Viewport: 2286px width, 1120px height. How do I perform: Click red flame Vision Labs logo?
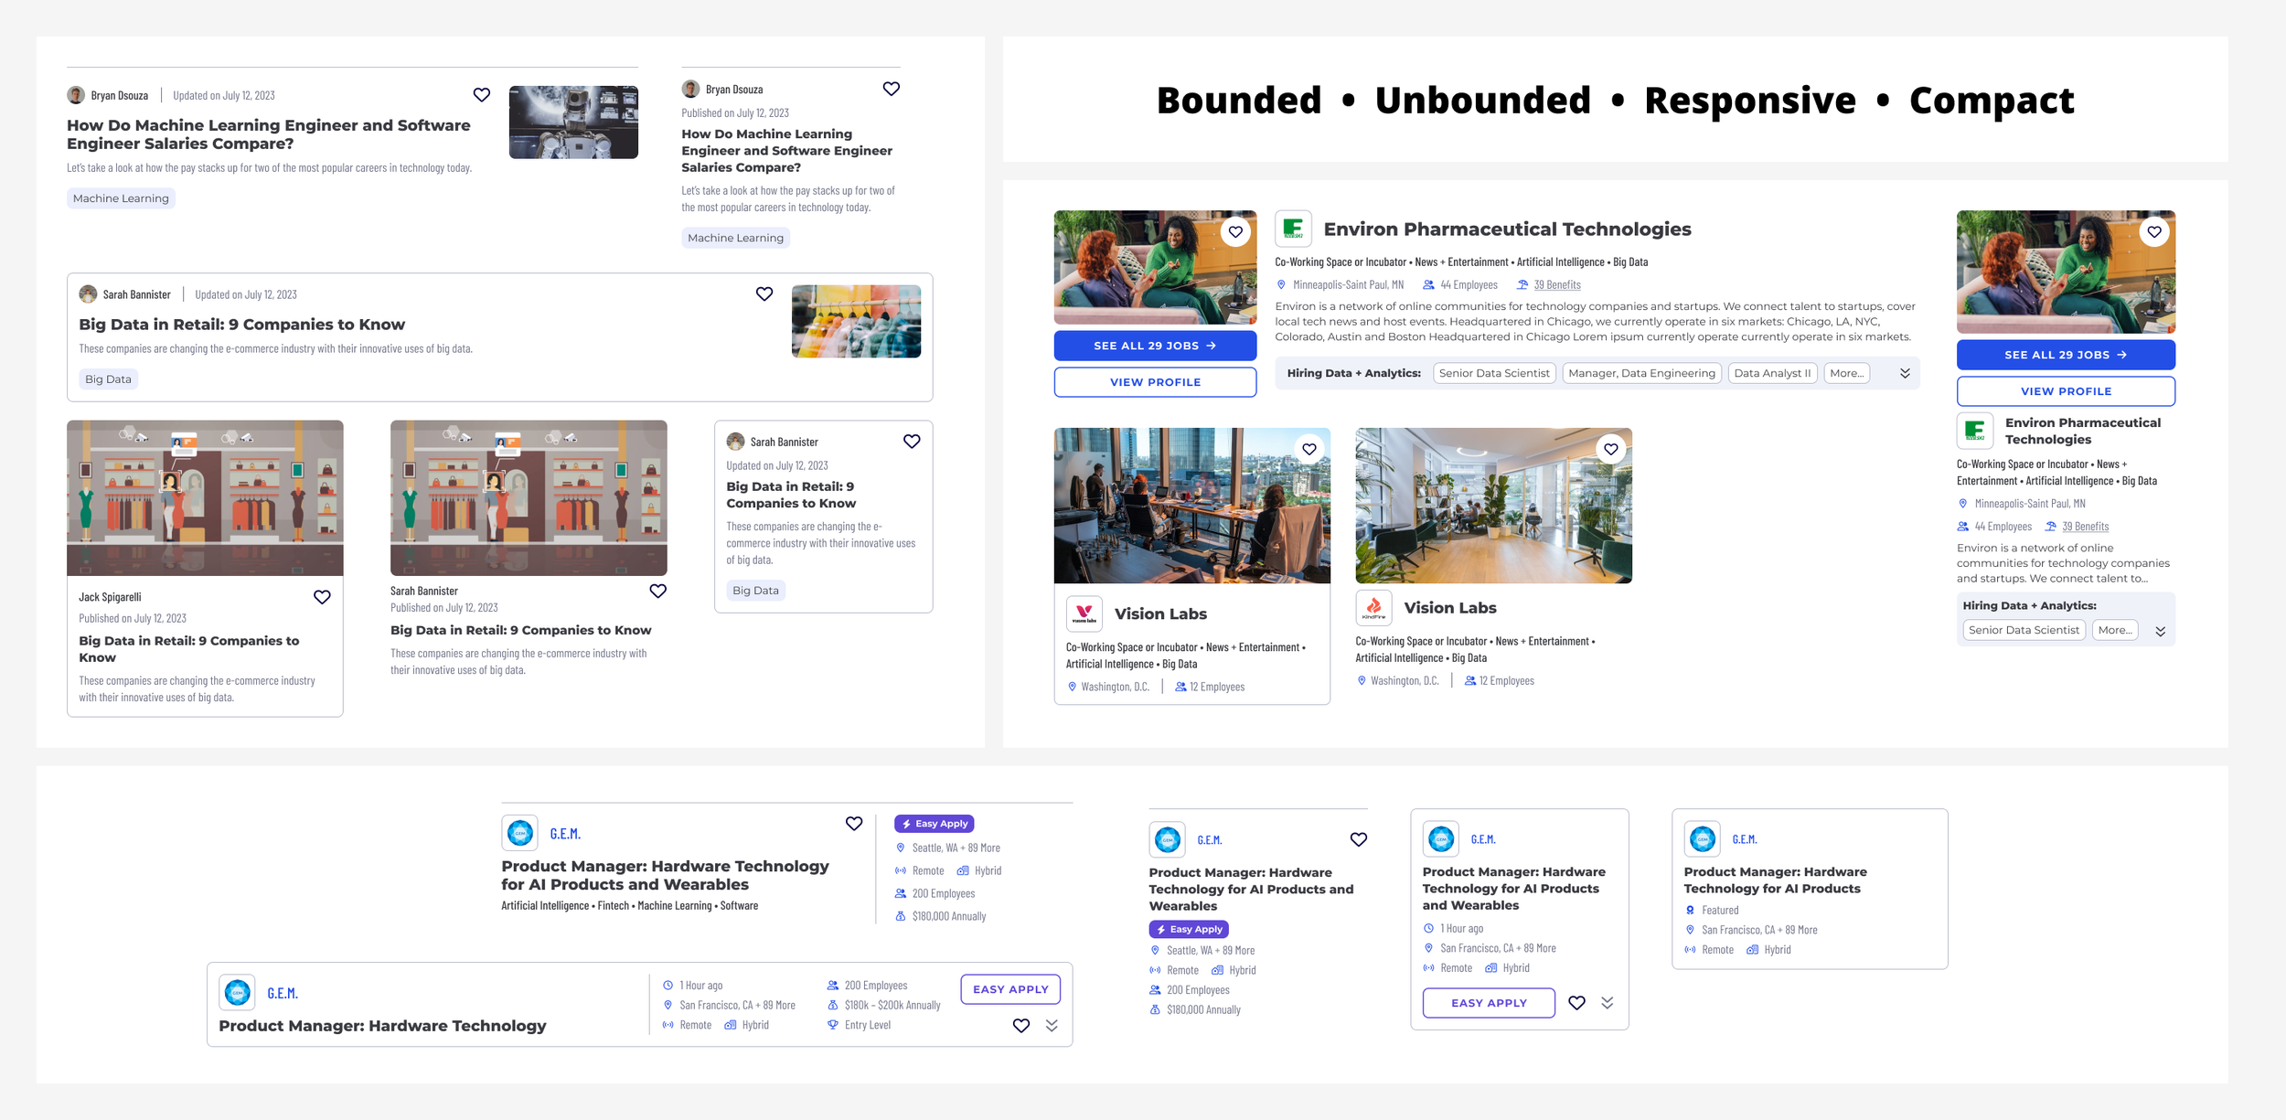point(1373,607)
